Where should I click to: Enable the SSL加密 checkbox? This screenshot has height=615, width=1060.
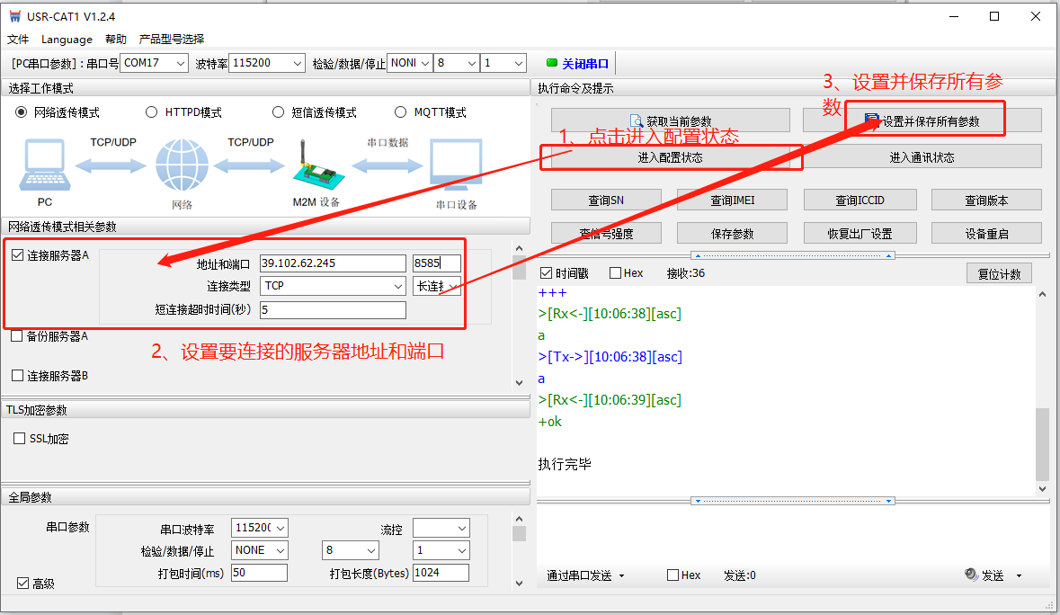click(19, 439)
